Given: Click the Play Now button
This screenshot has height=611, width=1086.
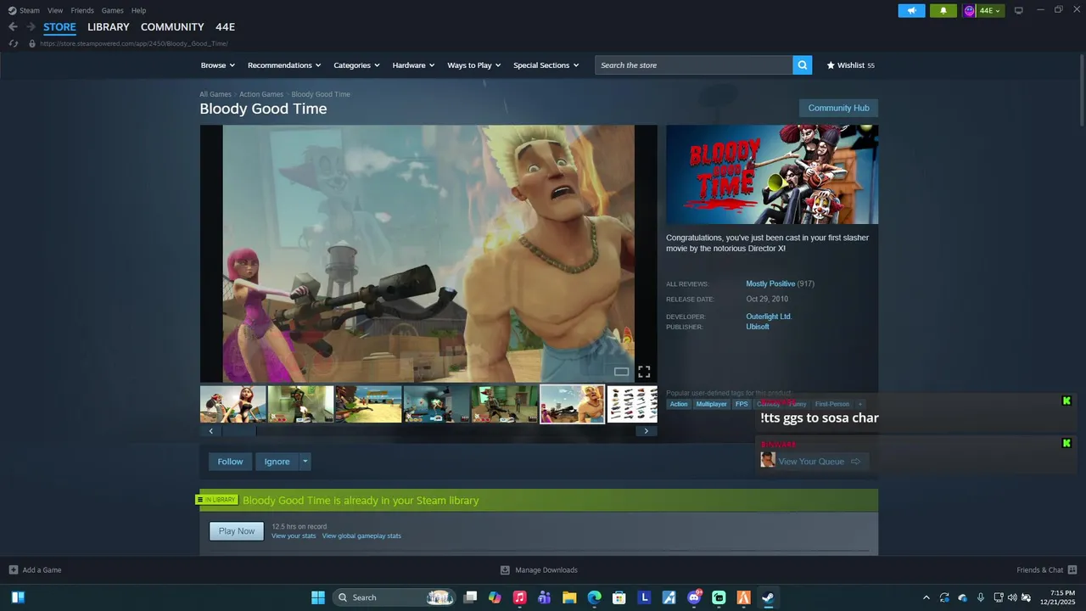Looking at the screenshot, I should (x=237, y=531).
